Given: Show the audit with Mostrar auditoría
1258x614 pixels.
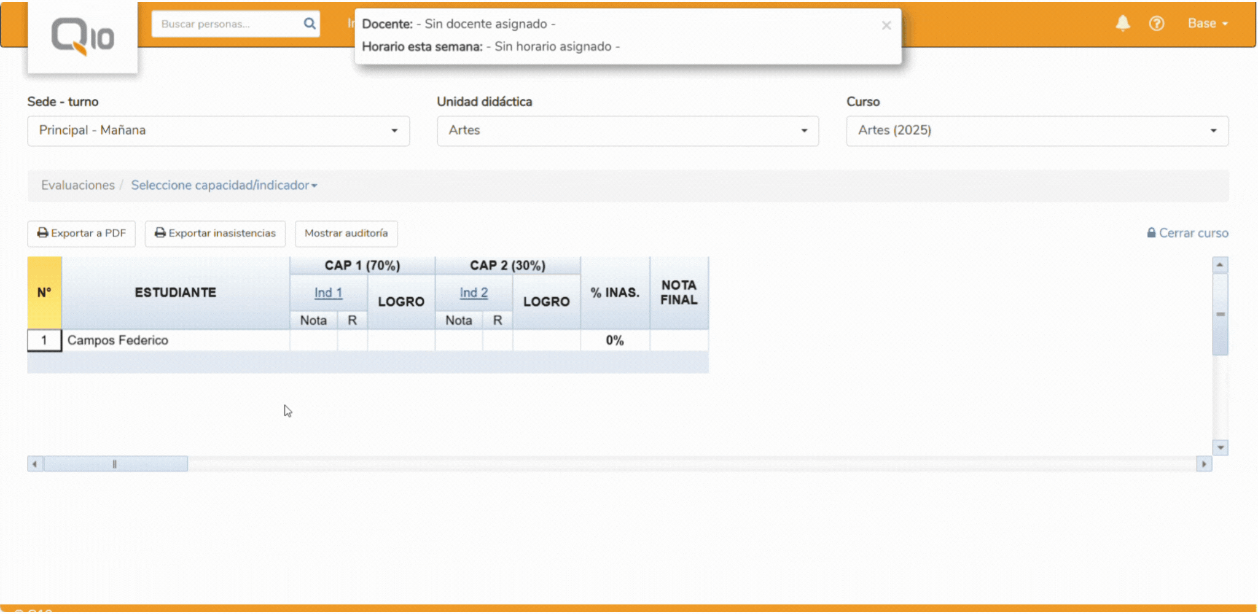Looking at the screenshot, I should point(346,233).
